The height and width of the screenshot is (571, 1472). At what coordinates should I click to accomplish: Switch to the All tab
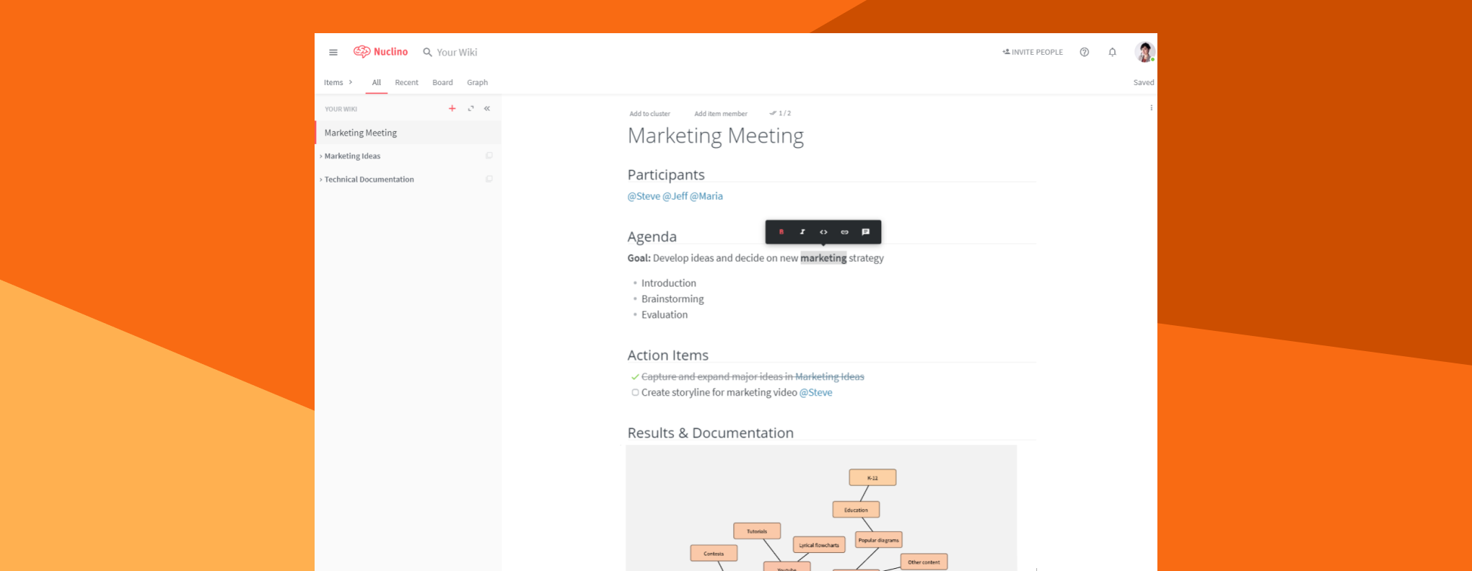tap(376, 82)
